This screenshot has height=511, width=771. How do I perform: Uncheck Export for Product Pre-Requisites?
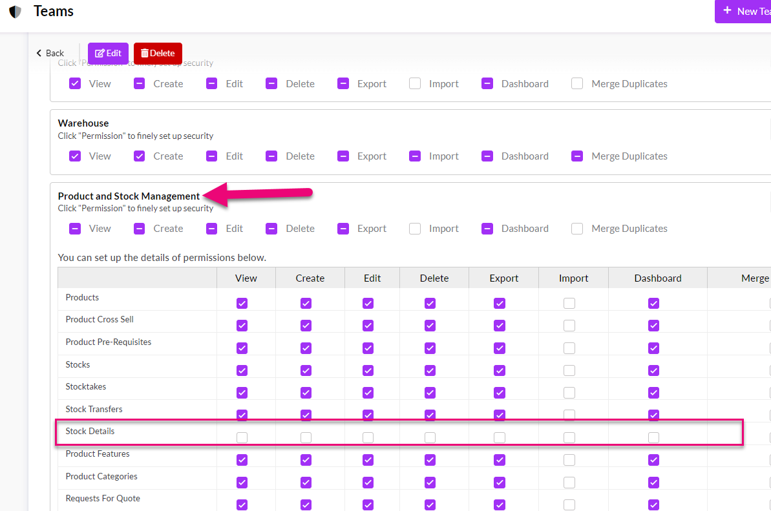click(x=500, y=348)
